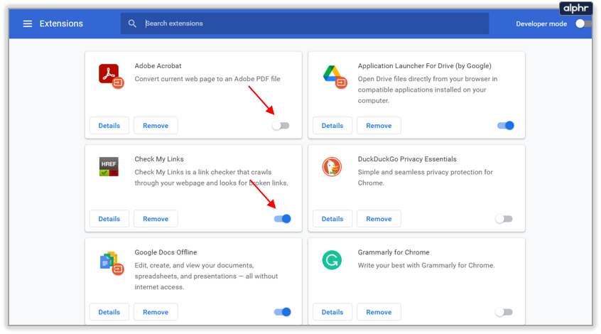Focus the Search extensions field
The image size is (601, 334).
(305, 23)
